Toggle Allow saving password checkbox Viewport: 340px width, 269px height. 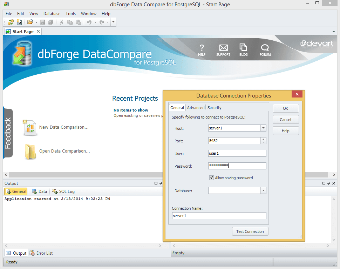211,178
